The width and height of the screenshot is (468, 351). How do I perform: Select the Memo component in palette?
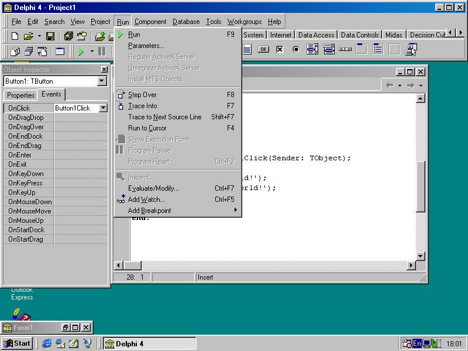tap(247, 49)
